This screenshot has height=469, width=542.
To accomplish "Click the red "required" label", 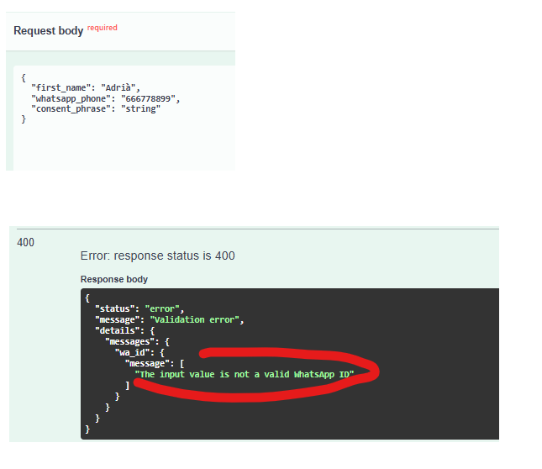I will (103, 28).
